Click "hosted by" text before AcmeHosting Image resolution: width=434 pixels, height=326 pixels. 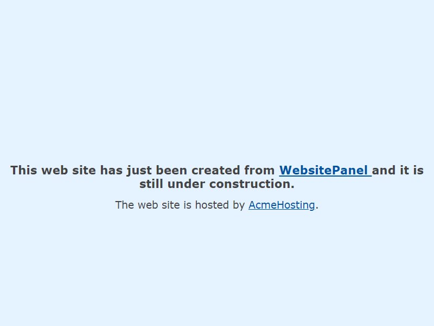click(x=220, y=205)
